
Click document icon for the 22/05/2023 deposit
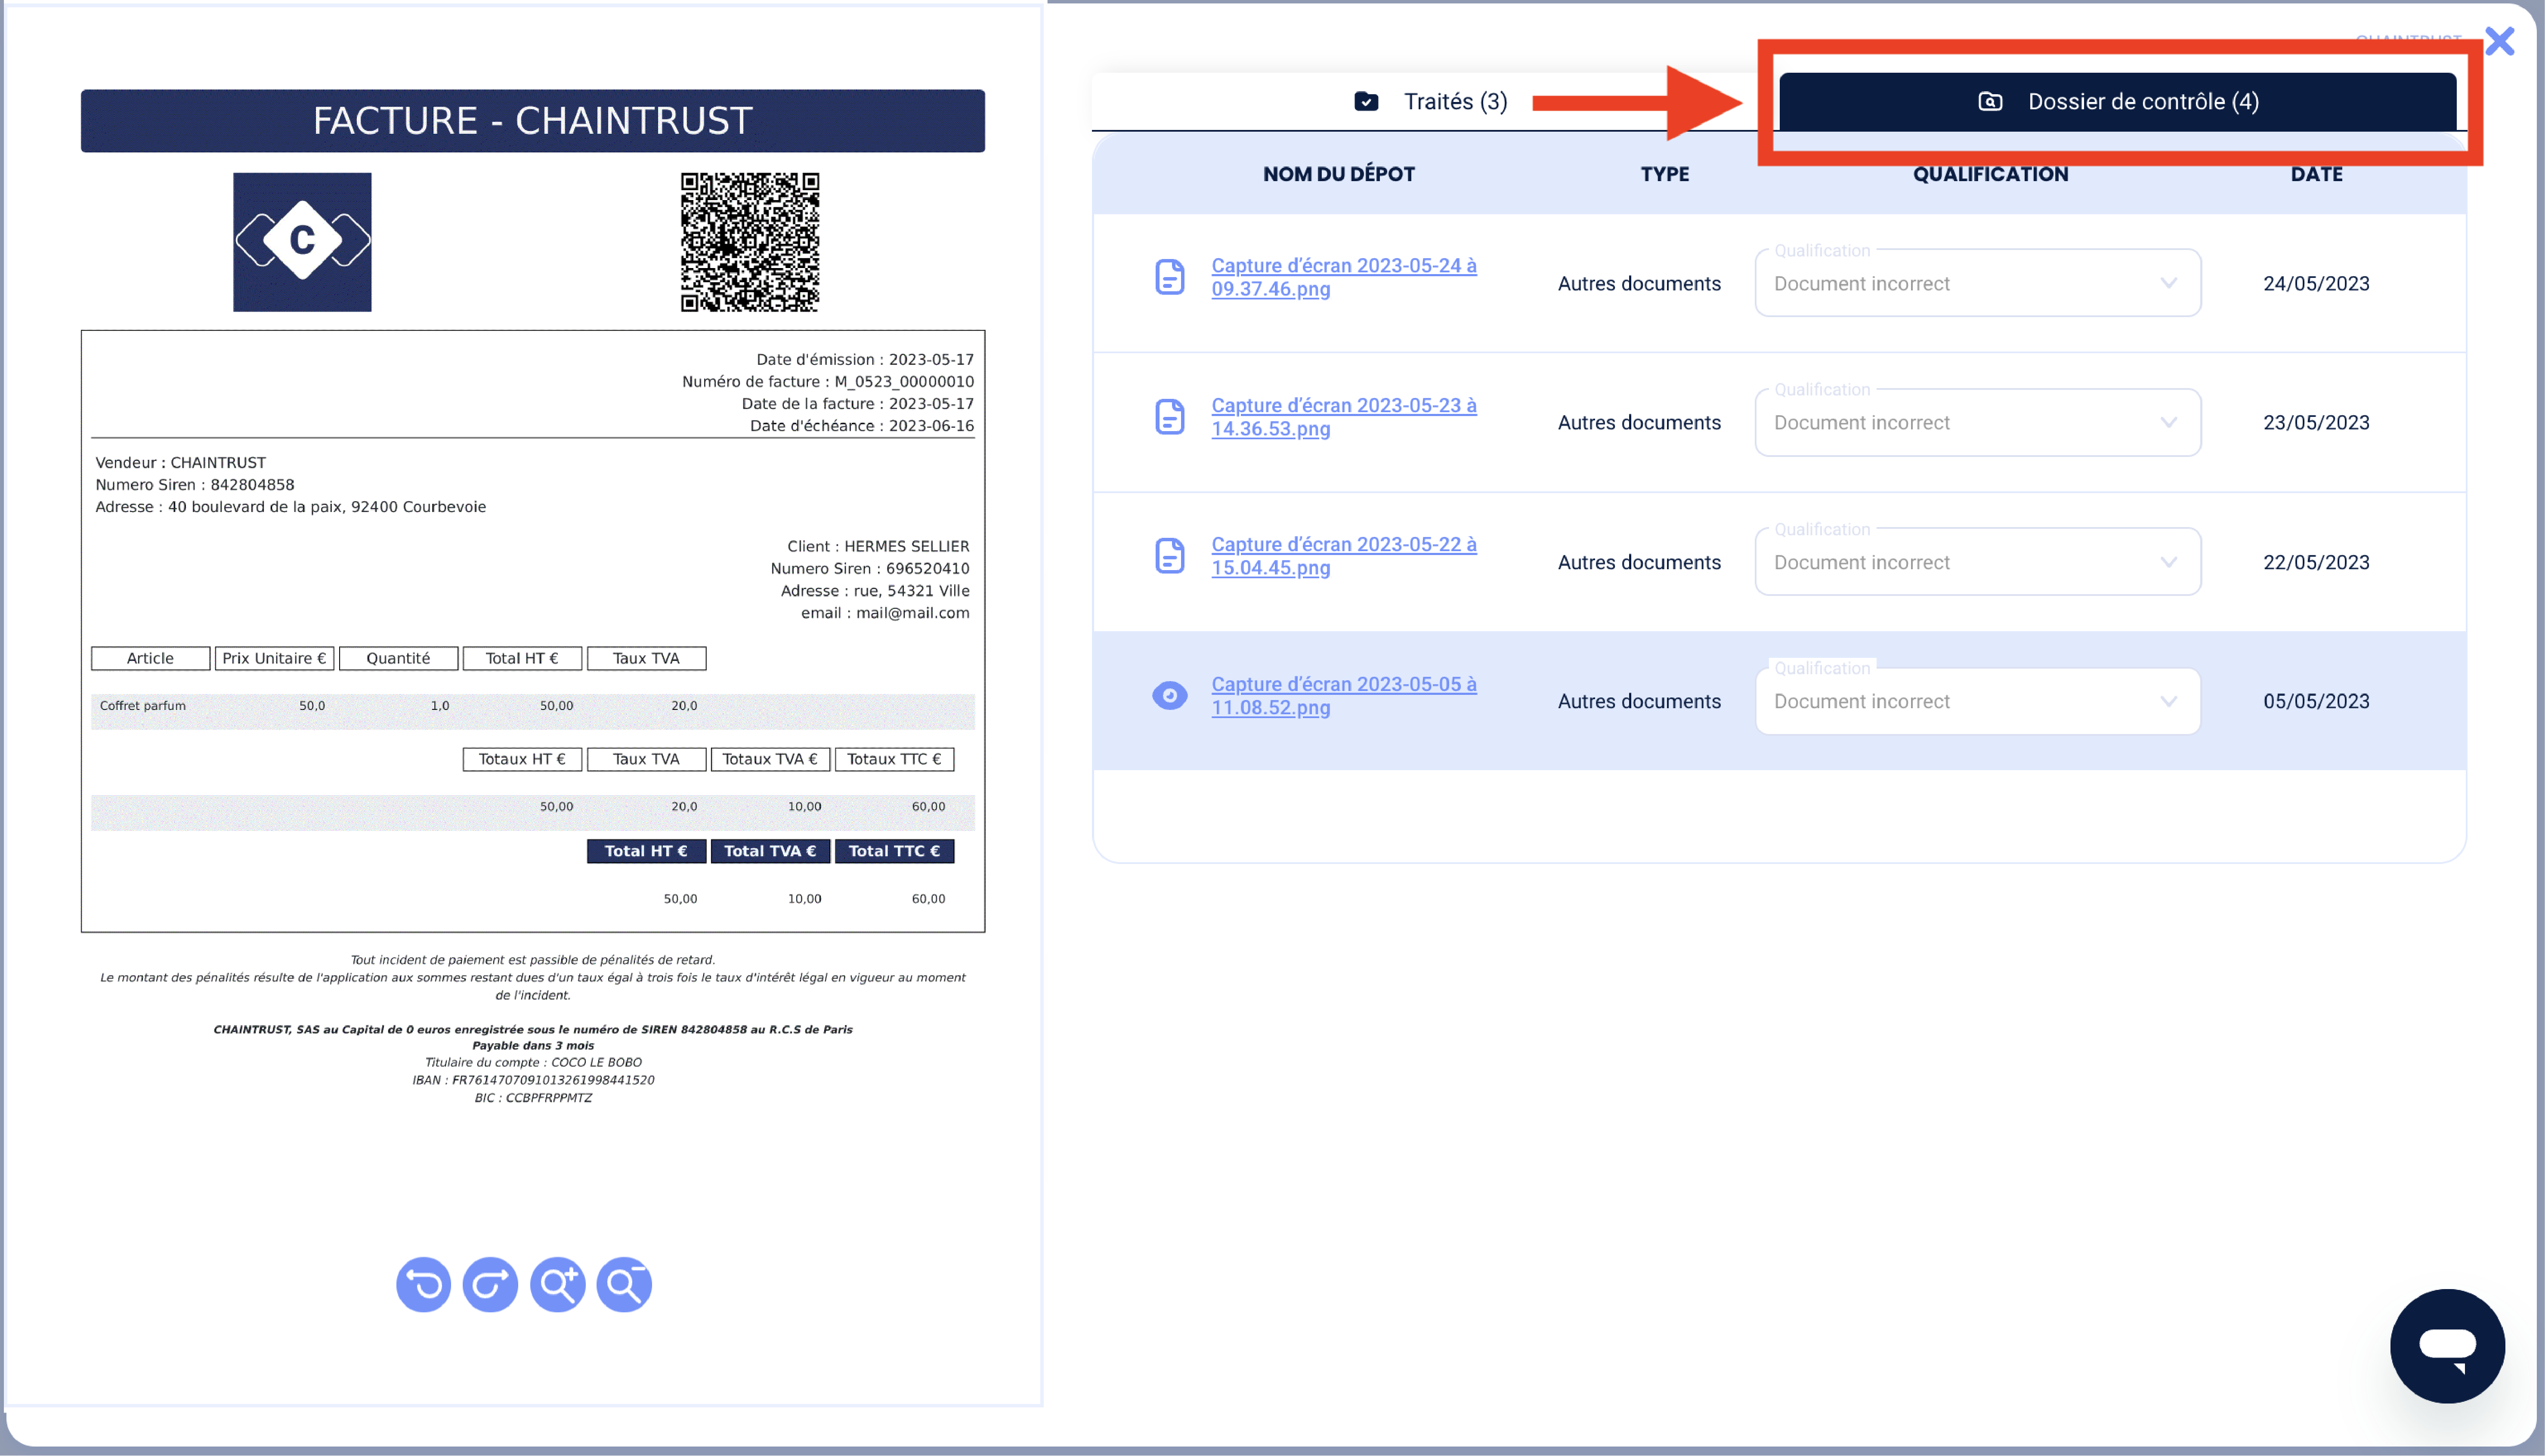tap(1169, 555)
